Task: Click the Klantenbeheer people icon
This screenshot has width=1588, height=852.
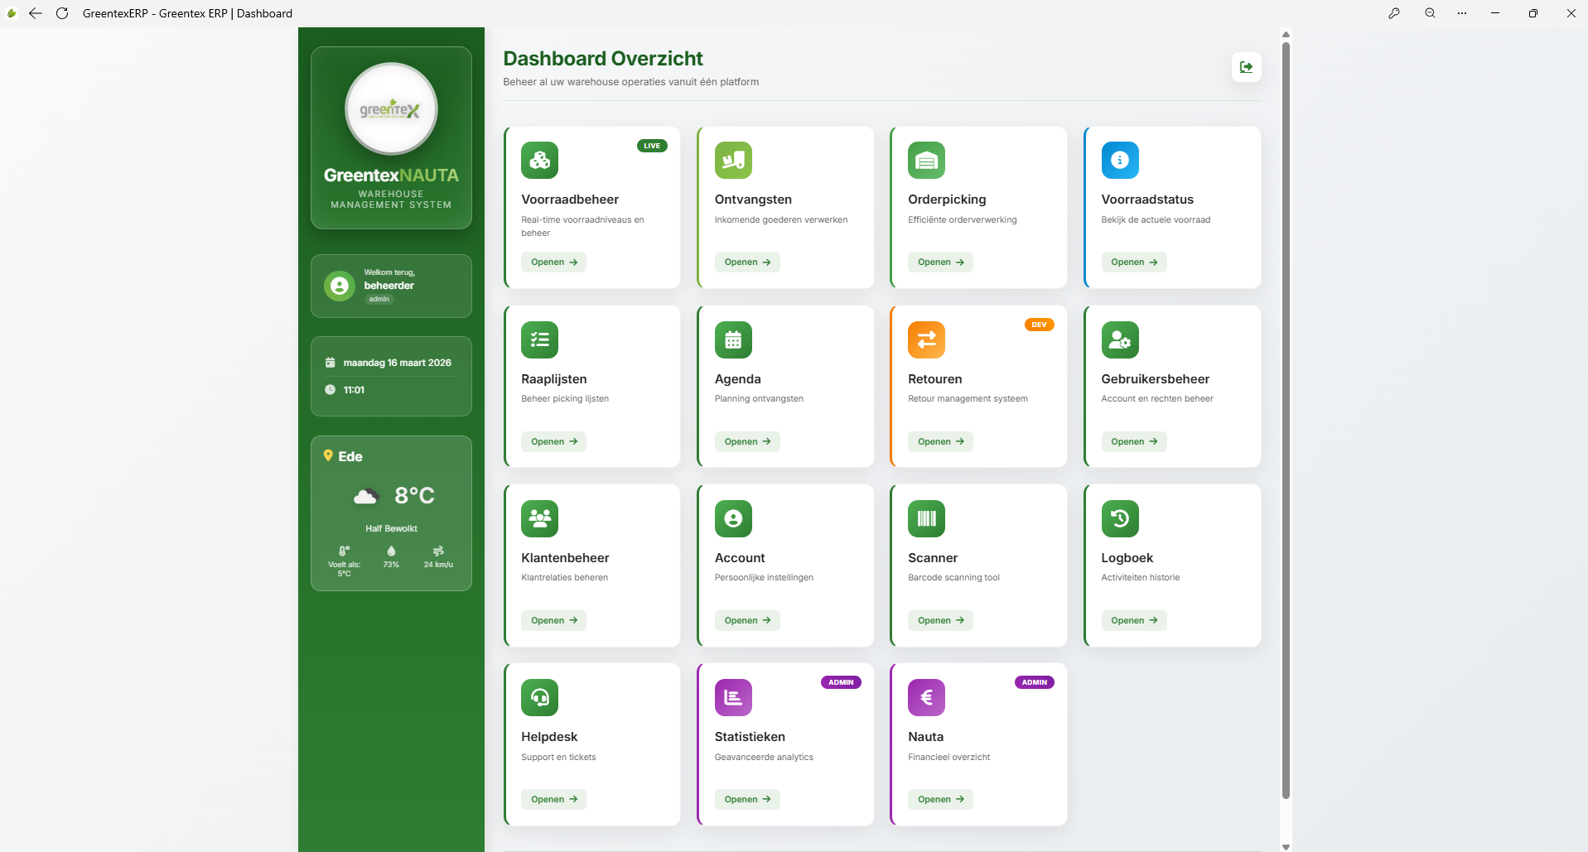Action: [x=539, y=518]
